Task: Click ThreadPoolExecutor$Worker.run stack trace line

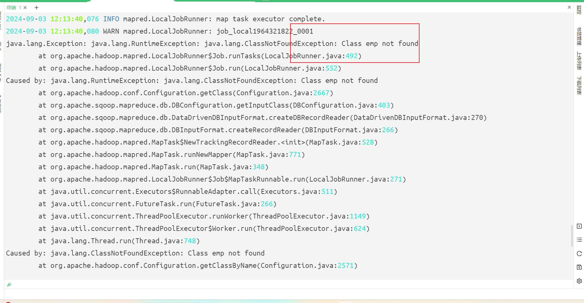Action: tap(204, 229)
